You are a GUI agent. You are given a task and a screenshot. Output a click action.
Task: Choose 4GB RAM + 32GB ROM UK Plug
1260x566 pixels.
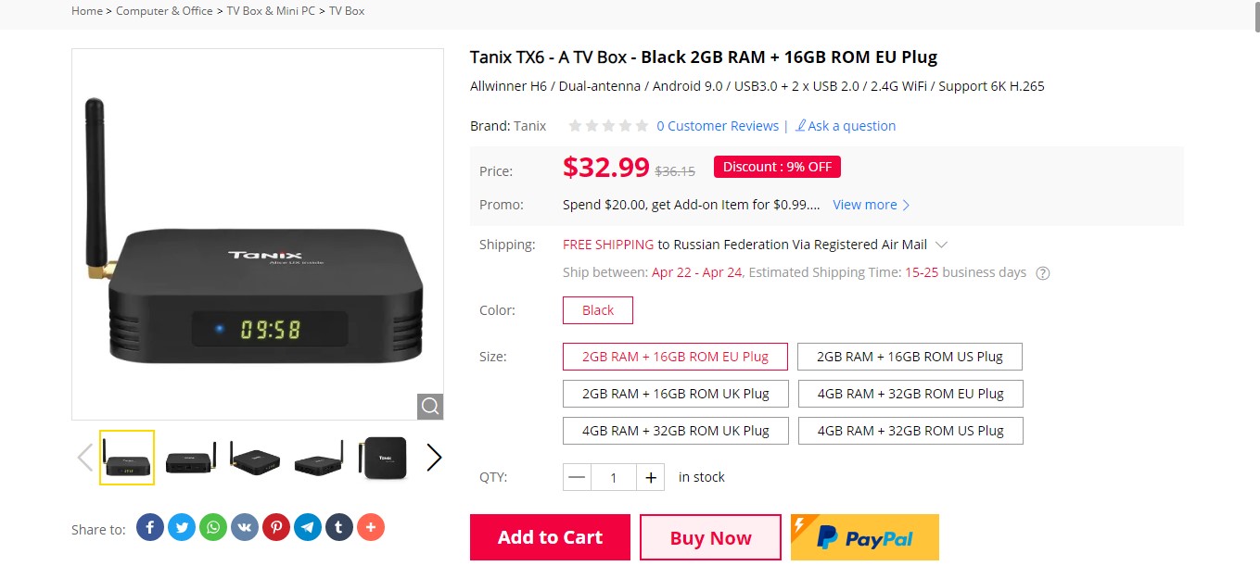point(676,431)
